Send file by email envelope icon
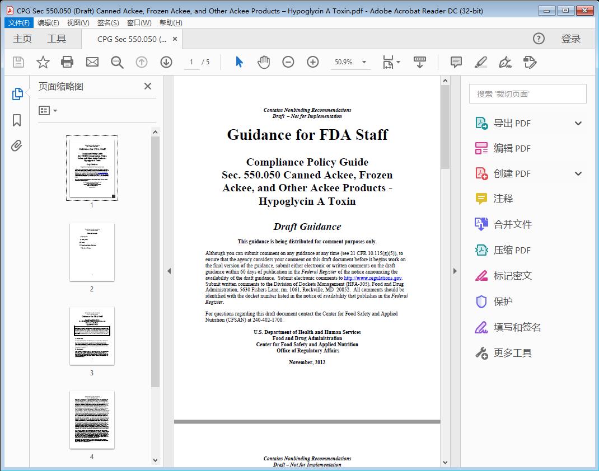Viewport: 599px width, 471px height. (92, 62)
